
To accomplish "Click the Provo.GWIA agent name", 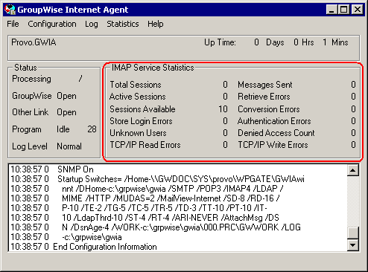I will coord(34,42).
